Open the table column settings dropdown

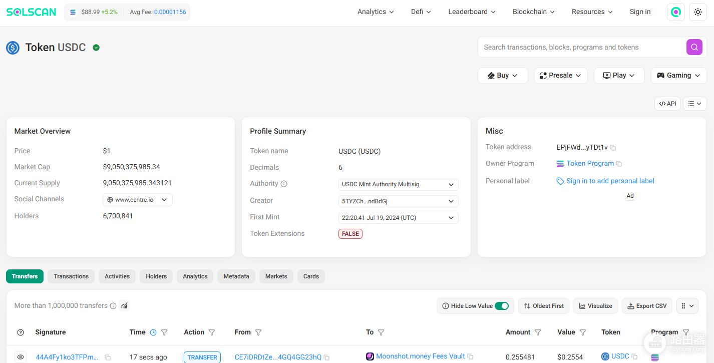click(x=687, y=306)
